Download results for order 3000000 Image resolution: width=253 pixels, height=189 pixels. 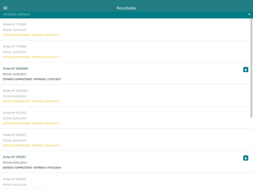tap(246, 69)
